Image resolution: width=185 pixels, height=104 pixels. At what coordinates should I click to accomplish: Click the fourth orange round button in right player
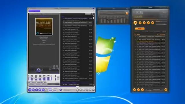click(148, 23)
